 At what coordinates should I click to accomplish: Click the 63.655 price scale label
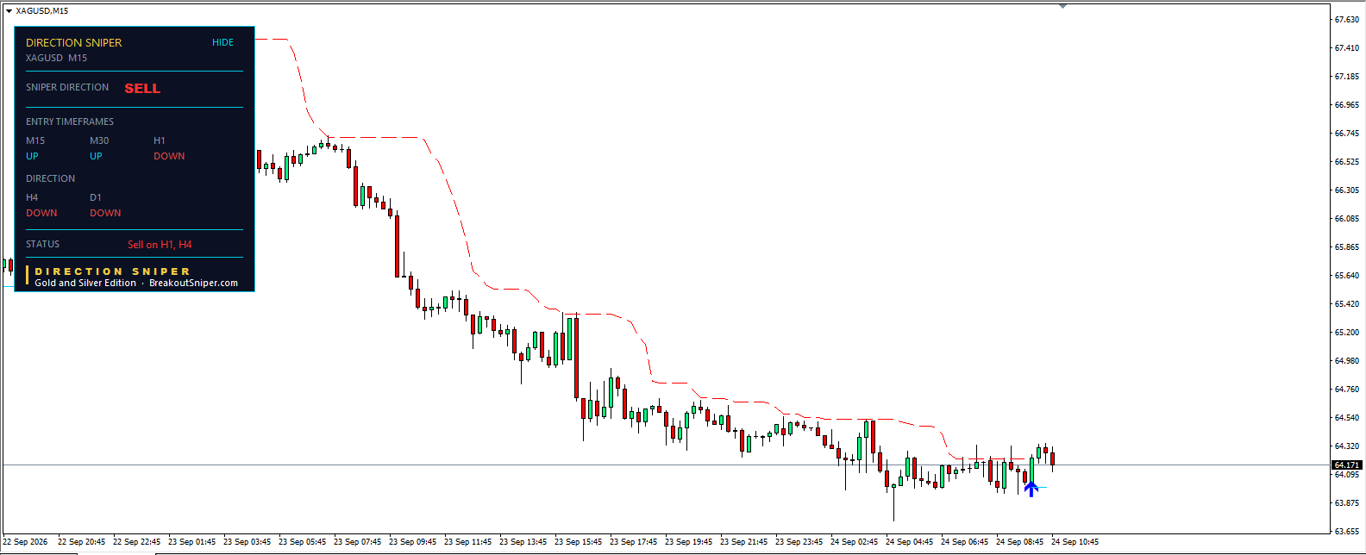(x=1346, y=531)
